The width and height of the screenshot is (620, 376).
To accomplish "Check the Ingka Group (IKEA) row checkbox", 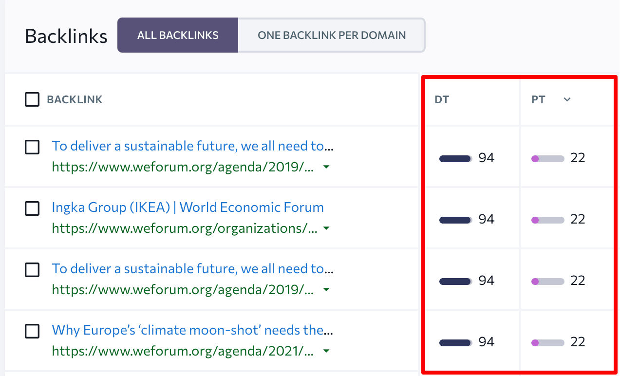I will pos(32,208).
